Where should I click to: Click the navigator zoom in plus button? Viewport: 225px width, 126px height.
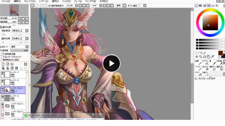23,19
